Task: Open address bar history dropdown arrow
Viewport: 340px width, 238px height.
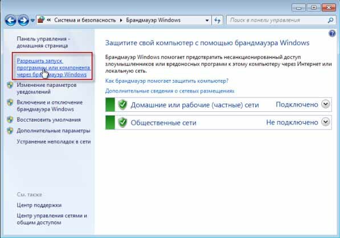Action: 207,21
